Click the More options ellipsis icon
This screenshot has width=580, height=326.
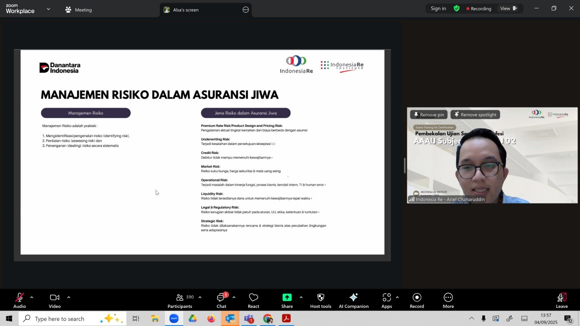tap(448, 298)
